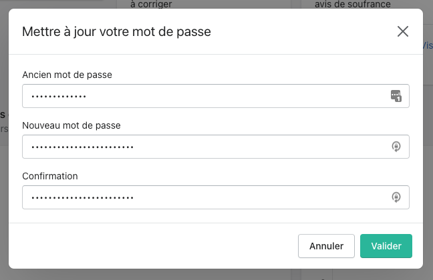This screenshot has height=280, width=433.
Task: Click the masked dots in Ancien field
Action: coord(59,97)
